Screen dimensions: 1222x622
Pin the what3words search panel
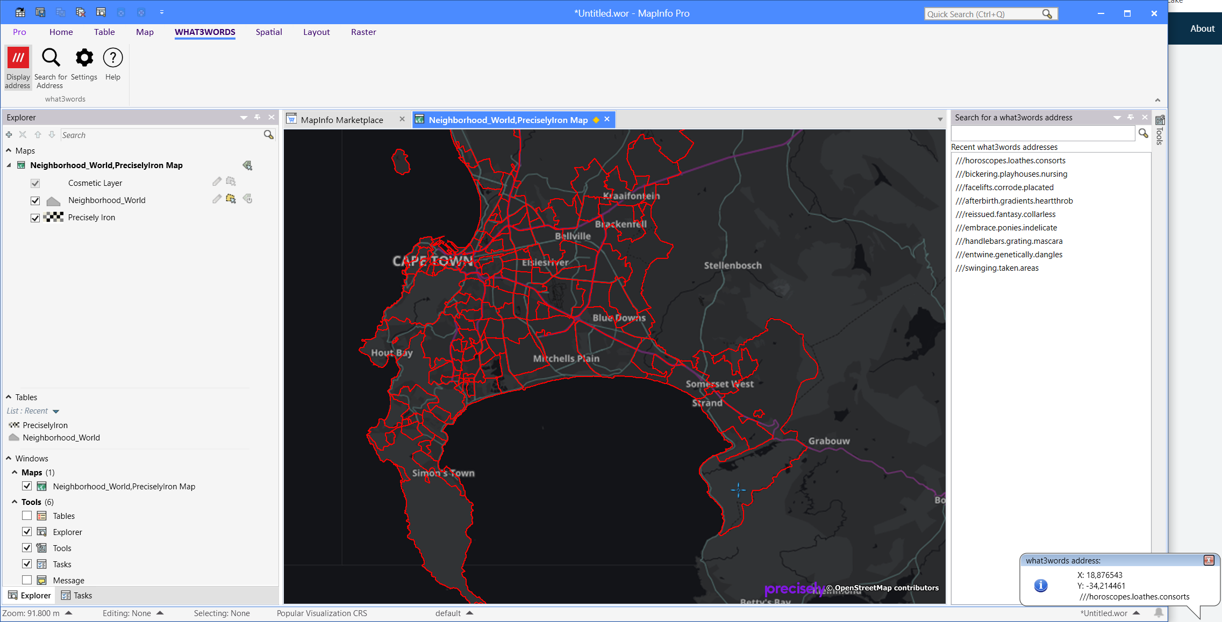tap(1131, 117)
